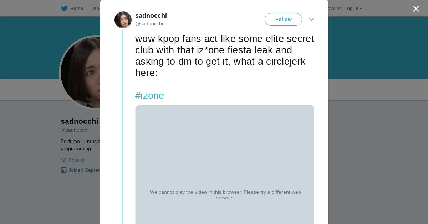Click the tweet author's small avatar
Viewport: 428px width, 224px height.
[x=123, y=20]
